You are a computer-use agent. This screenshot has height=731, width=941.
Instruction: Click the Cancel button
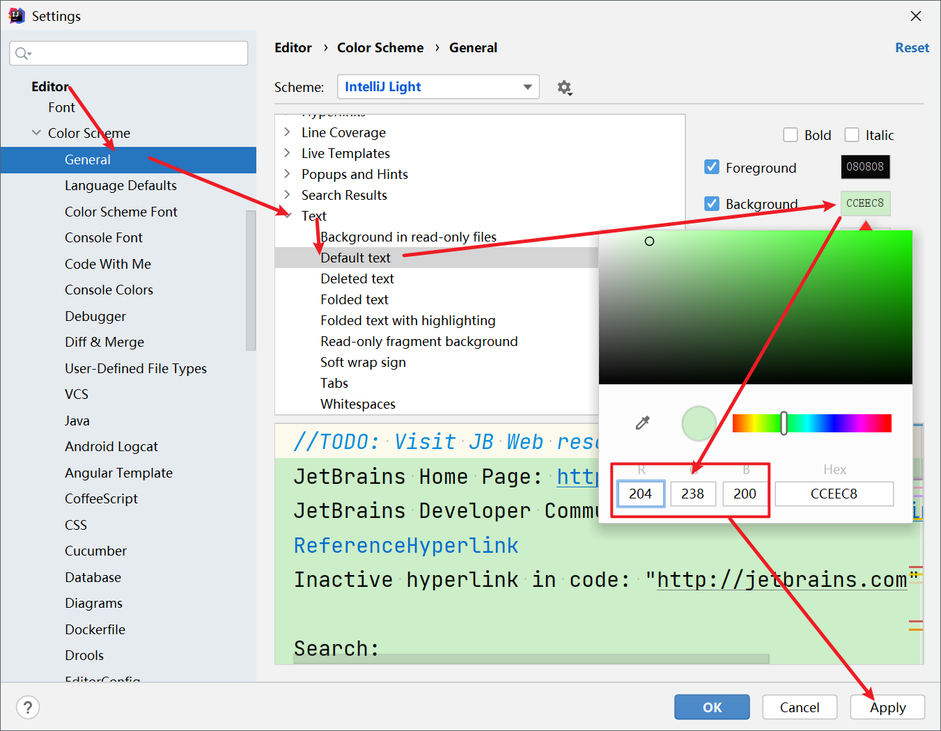click(800, 707)
